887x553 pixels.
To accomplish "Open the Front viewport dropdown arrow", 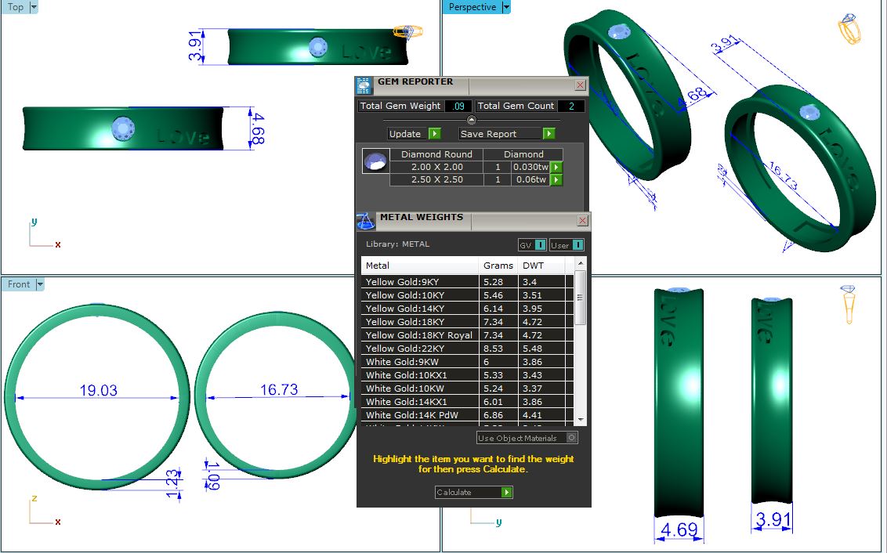I will point(40,284).
